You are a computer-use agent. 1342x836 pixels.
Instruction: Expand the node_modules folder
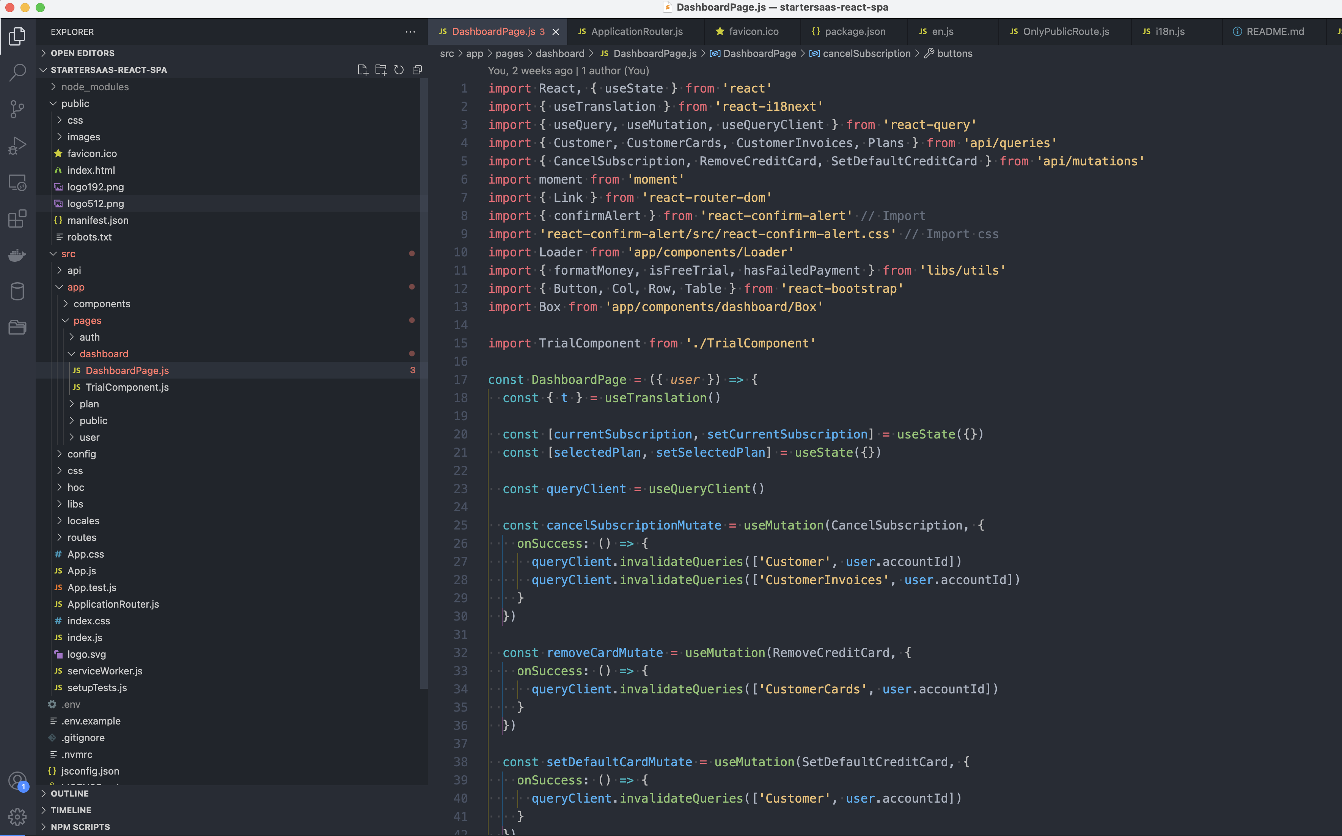[228, 87]
